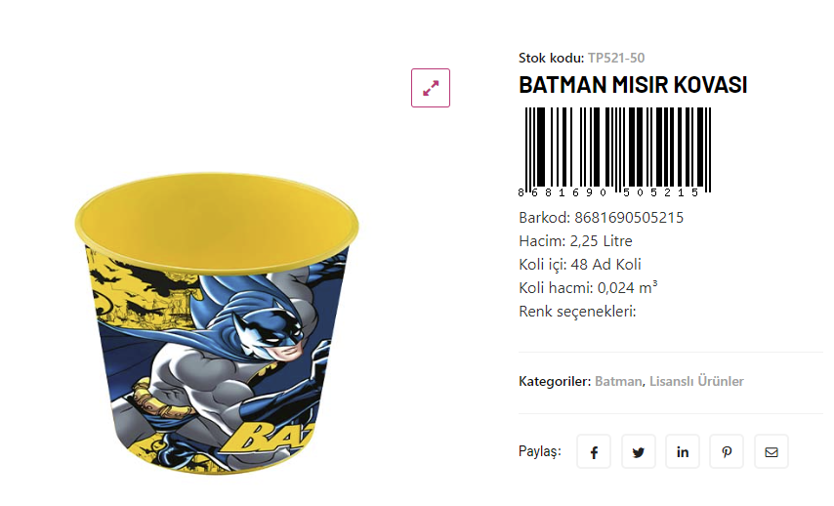Click the Renk seçenekleri label
This screenshot has height=506, width=834.
(x=577, y=311)
